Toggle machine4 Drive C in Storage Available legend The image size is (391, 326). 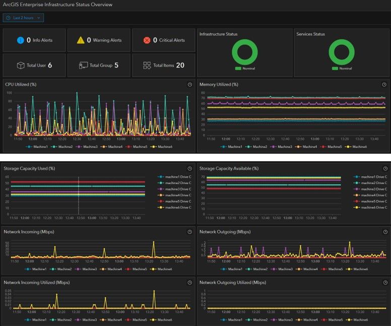pyautogui.click(x=370, y=195)
